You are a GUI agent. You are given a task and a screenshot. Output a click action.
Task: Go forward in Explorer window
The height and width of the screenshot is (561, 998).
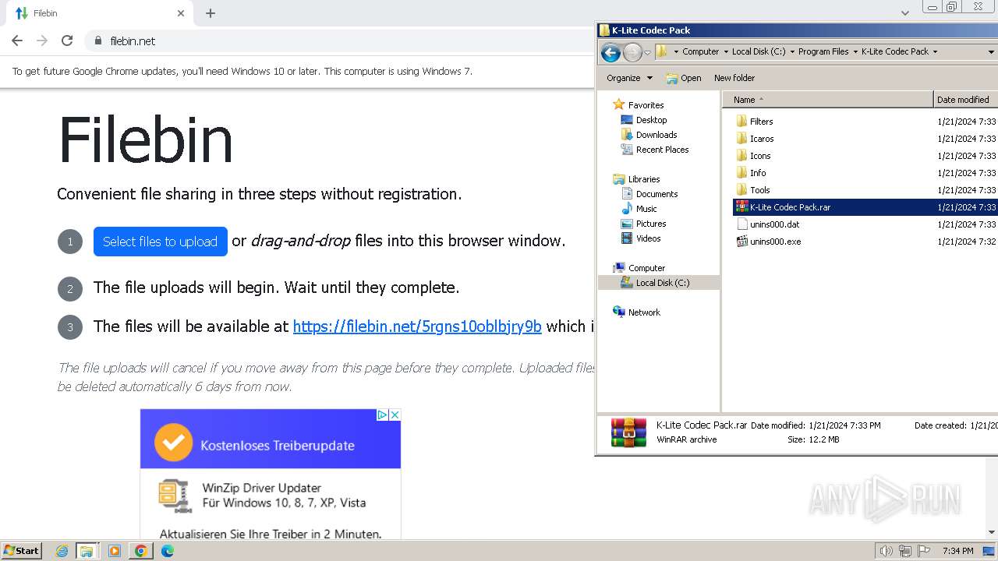632,52
